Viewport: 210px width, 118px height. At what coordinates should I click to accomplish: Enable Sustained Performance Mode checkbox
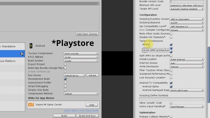(x=171, y=74)
